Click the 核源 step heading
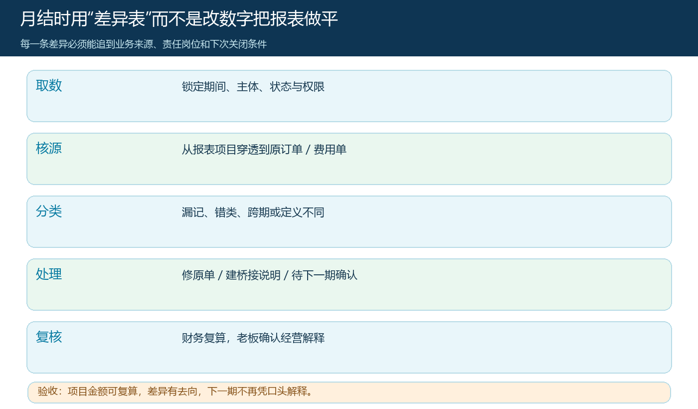This screenshot has width=698, height=409. [x=49, y=149]
